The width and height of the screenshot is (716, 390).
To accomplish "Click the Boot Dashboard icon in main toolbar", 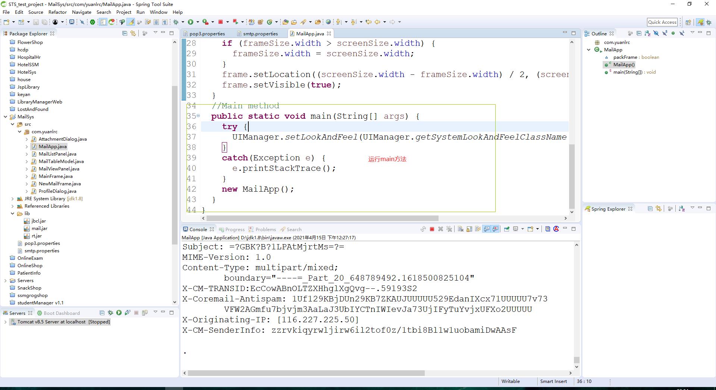I will click(x=92, y=22).
